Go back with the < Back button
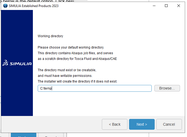This screenshot has height=137, width=187. pyautogui.click(x=115, y=124)
